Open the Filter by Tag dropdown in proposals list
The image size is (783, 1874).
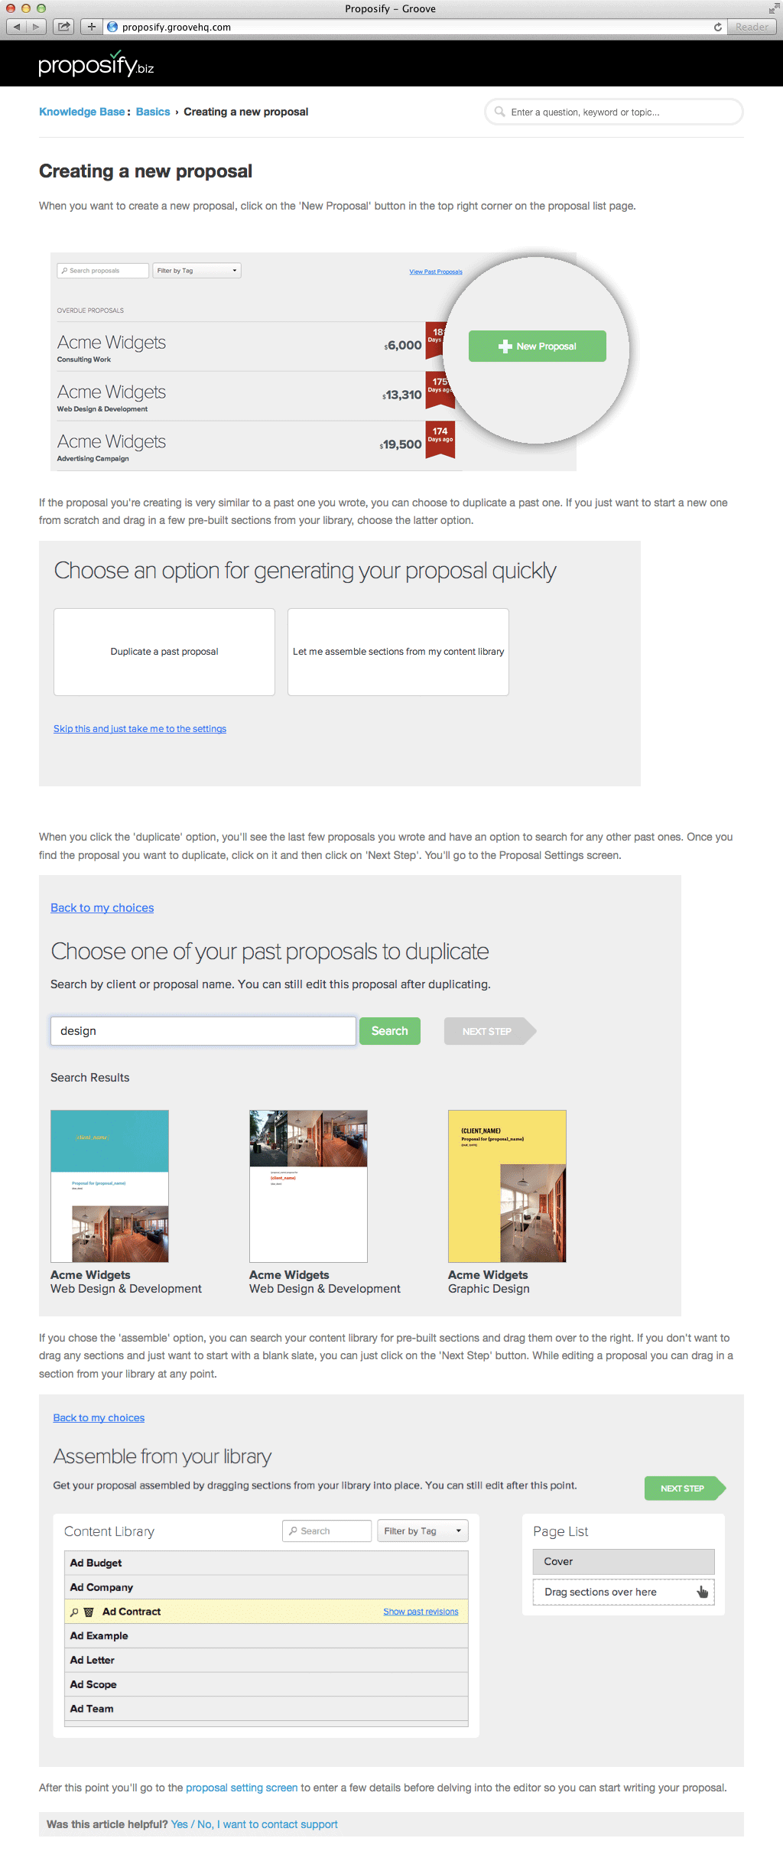[197, 271]
